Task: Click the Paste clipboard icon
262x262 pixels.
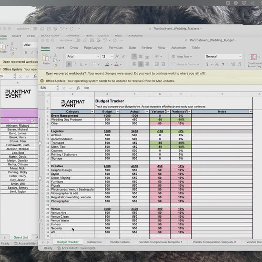Action: (46, 59)
